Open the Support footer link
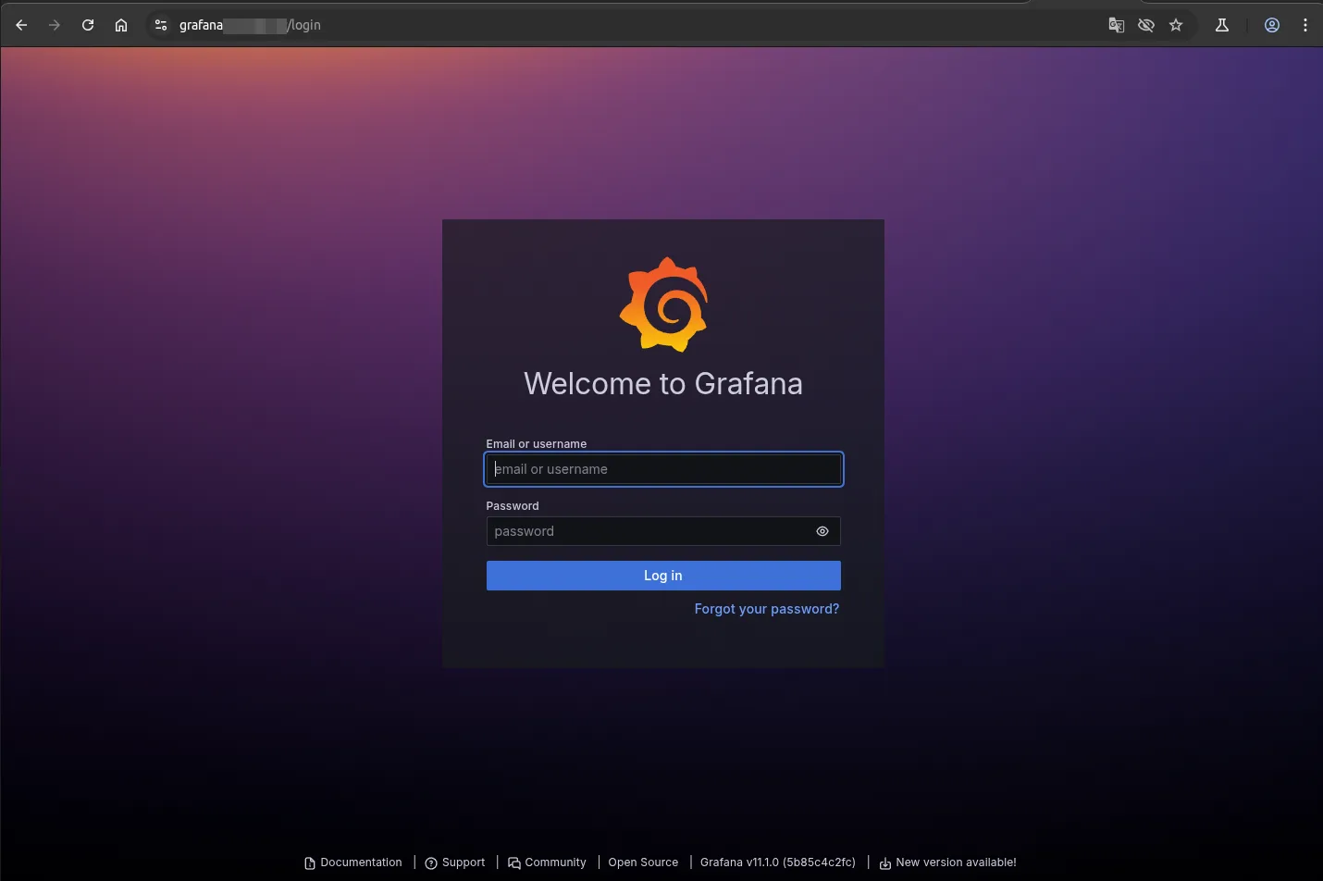 pyautogui.click(x=455, y=862)
